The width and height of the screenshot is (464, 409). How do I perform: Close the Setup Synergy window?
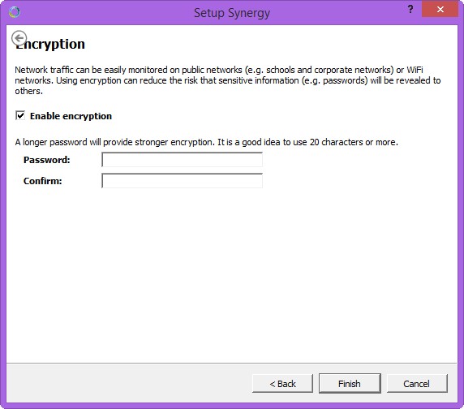click(x=440, y=9)
